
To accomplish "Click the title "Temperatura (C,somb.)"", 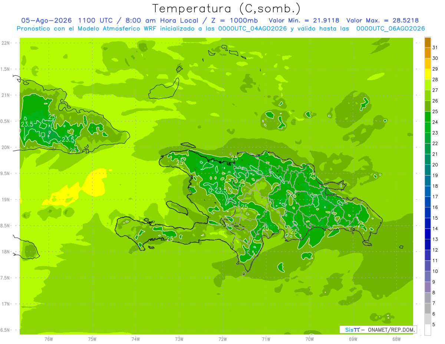I will pyautogui.click(x=227, y=9).
